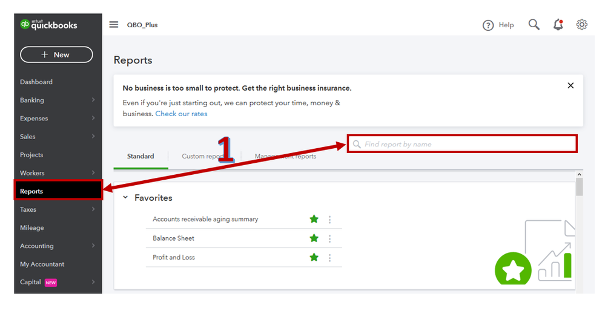Toggle the Balance Sheet favorite star
This screenshot has width=605, height=317.
[314, 238]
